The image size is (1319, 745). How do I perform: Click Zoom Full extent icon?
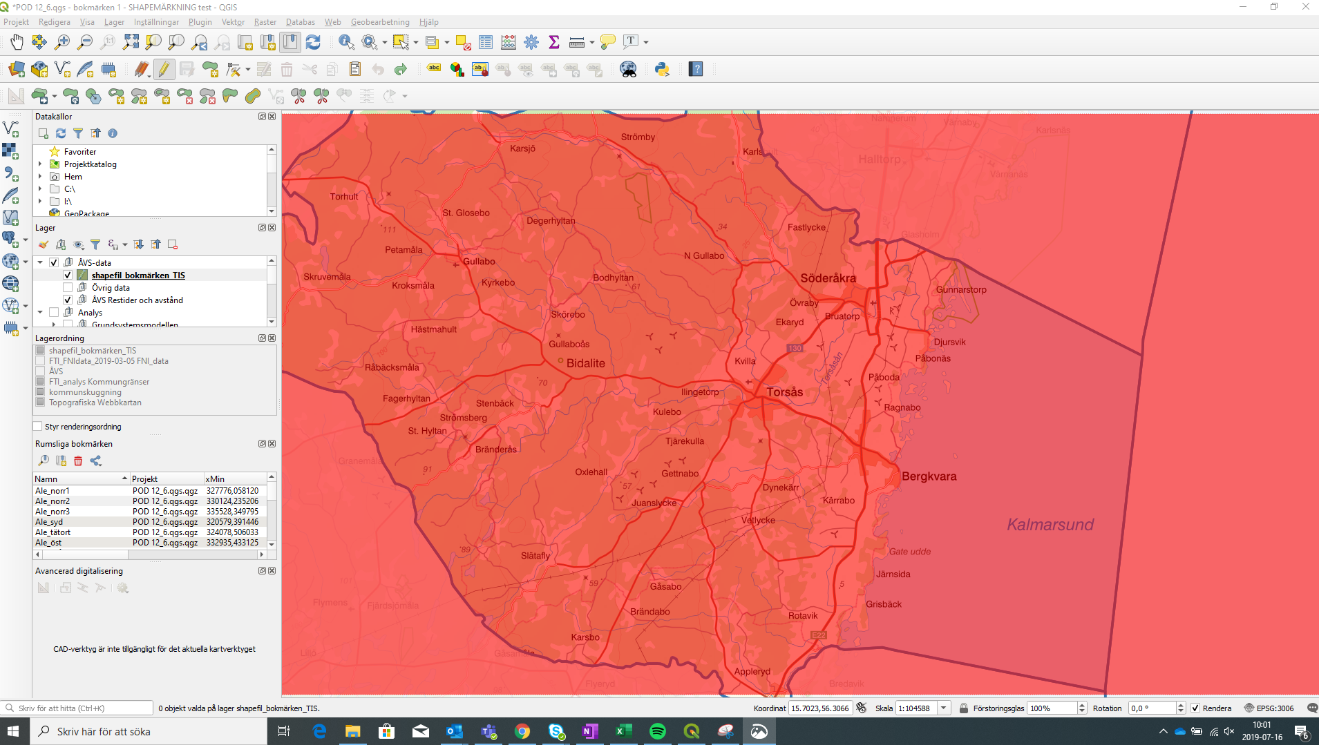131,42
